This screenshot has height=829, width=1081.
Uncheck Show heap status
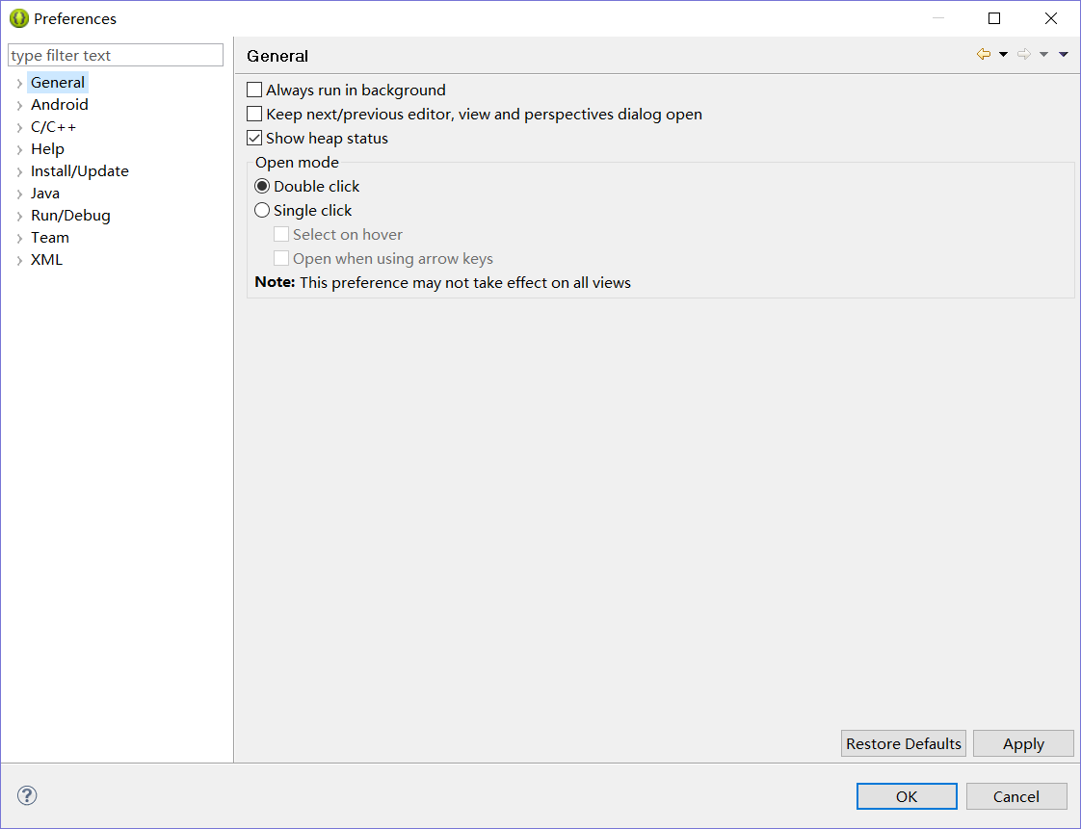[254, 137]
